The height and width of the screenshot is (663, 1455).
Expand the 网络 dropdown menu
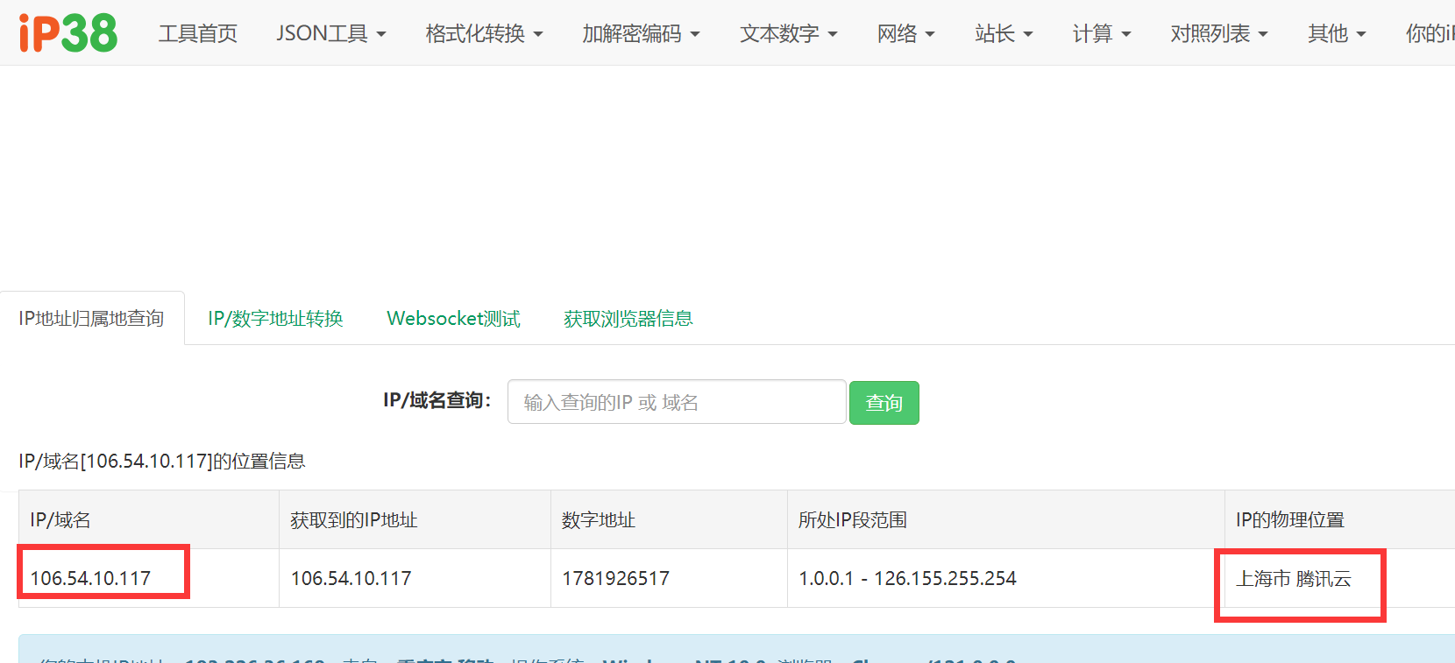click(x=906, y=33)
